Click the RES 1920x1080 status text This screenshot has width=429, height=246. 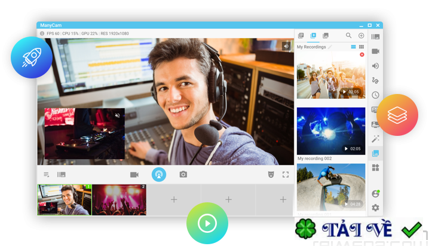[115, 34]
